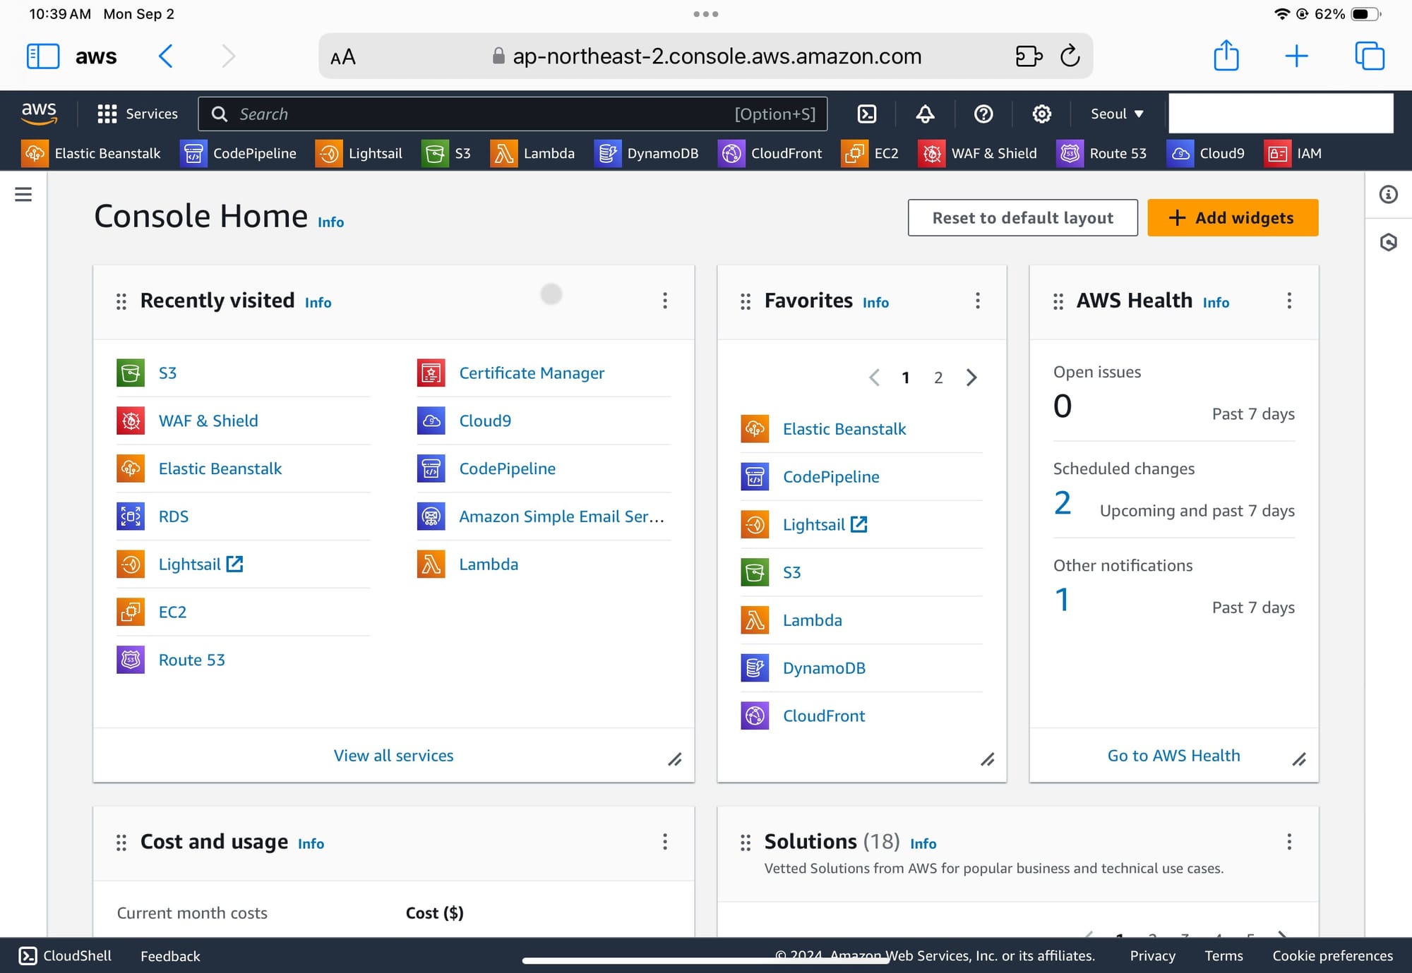1412x973 pixels.
Task: Click Lambda icon in Recently visited
Action: 431,564
